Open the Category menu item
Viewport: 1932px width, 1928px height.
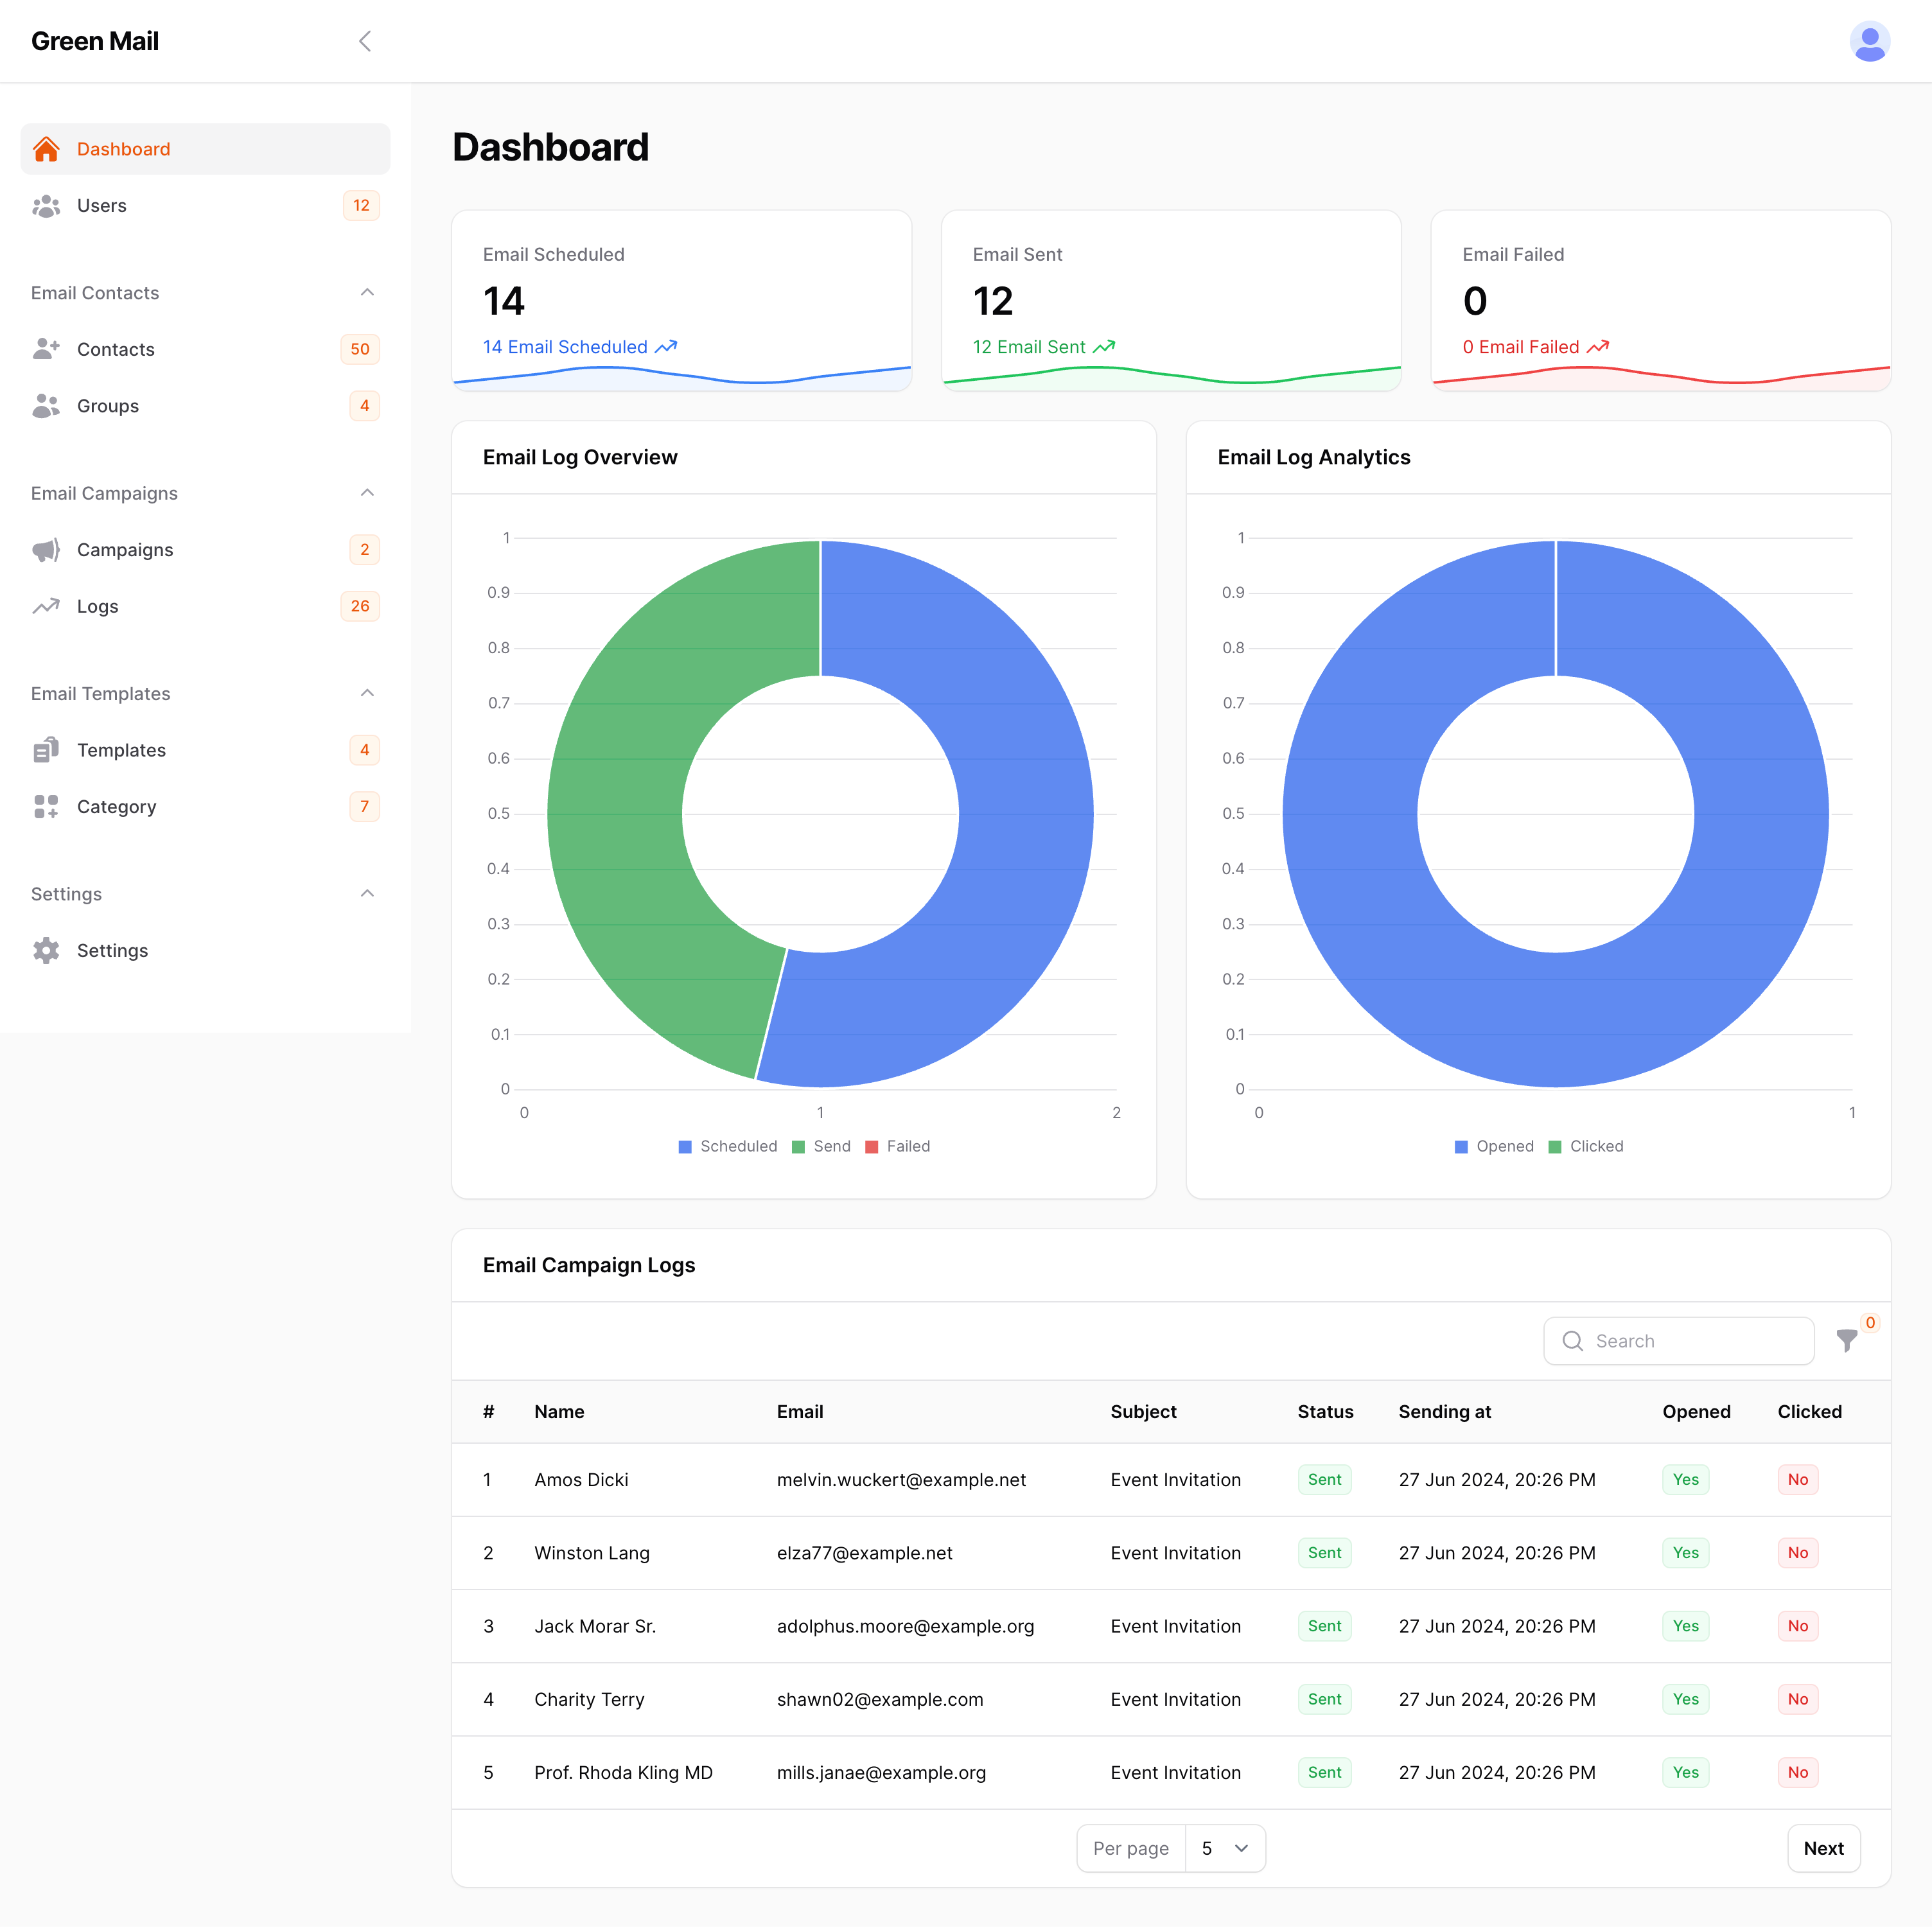click(x=116, y=806)
